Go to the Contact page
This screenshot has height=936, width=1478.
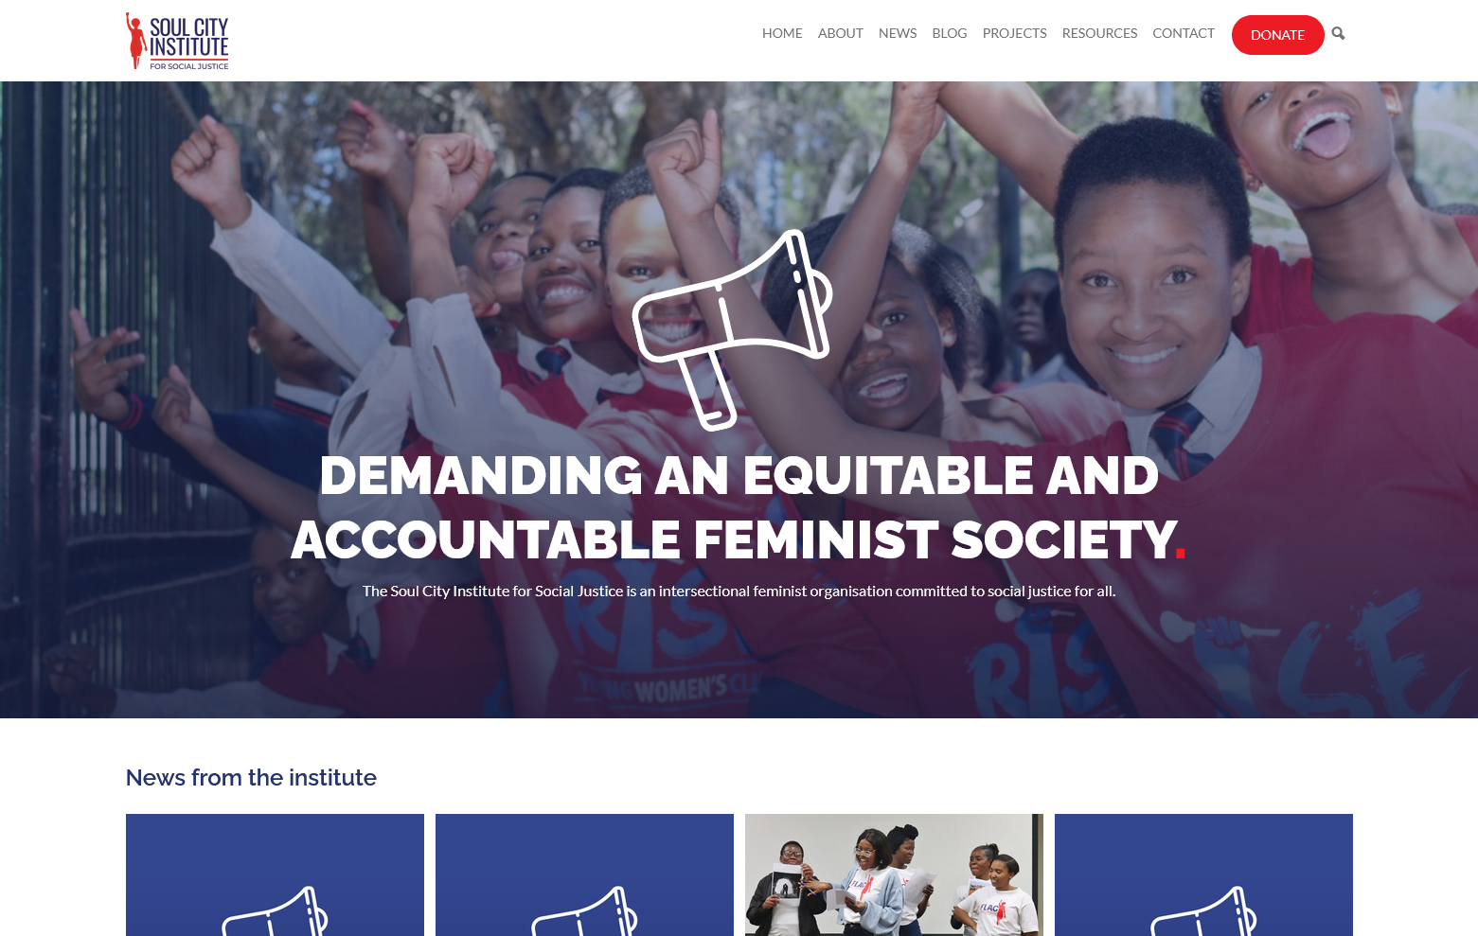1184,33
